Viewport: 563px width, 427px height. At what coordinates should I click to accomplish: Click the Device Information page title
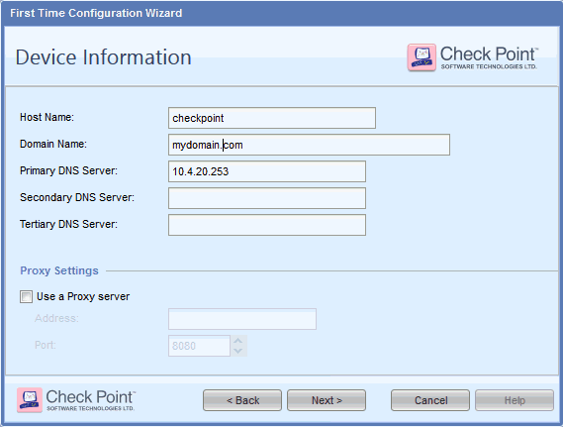point(104,57)
